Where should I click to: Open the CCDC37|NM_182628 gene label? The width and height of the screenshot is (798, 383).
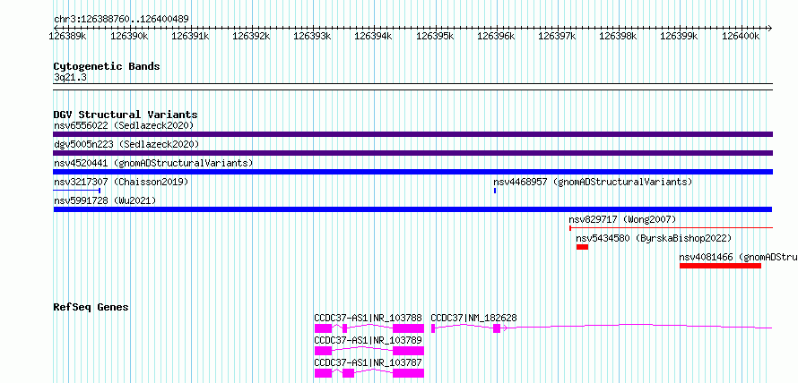pyautogui.click(x=473, y=318)
